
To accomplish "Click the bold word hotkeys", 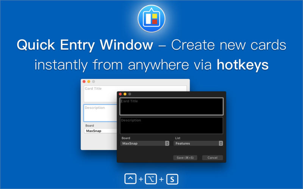I will tap(242, 65).
